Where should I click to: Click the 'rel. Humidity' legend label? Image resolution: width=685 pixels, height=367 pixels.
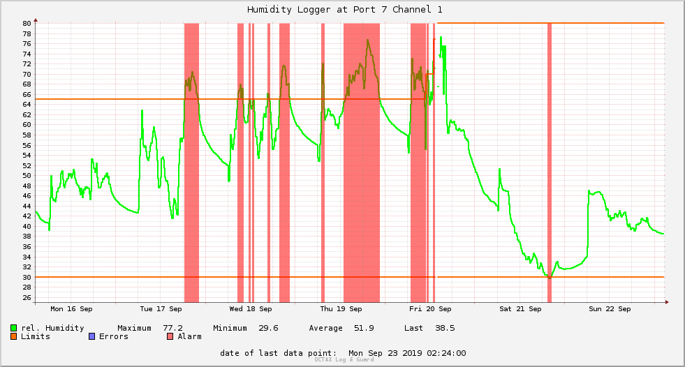click(x=52, y=328)
